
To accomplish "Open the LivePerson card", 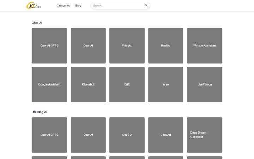I will 205,84.
